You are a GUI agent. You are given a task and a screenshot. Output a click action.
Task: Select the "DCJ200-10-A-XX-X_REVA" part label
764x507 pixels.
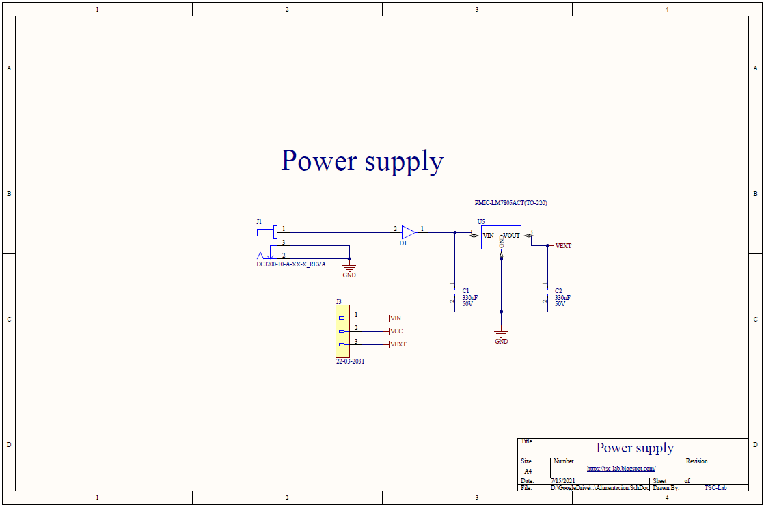click(x=291, y=264)
